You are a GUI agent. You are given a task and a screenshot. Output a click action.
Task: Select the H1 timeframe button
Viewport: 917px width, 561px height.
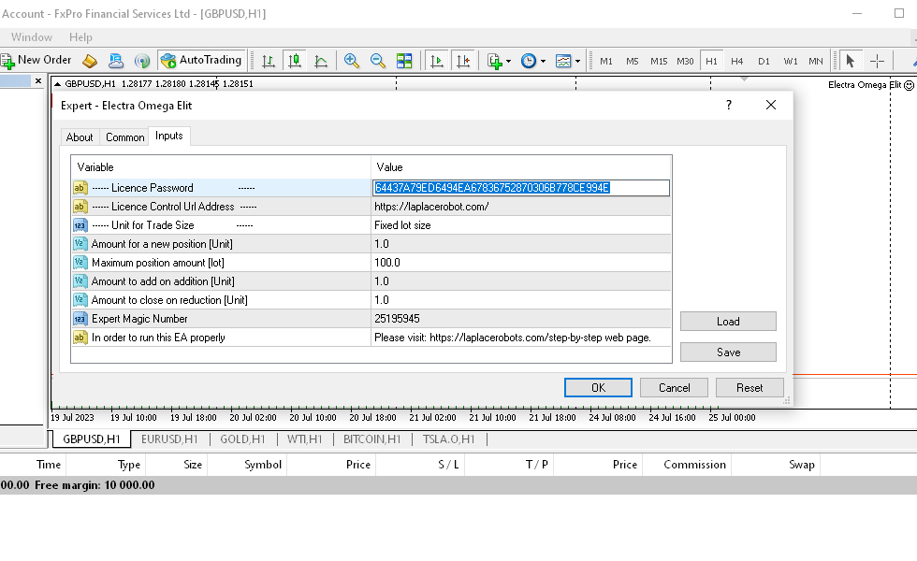[711, 61]
